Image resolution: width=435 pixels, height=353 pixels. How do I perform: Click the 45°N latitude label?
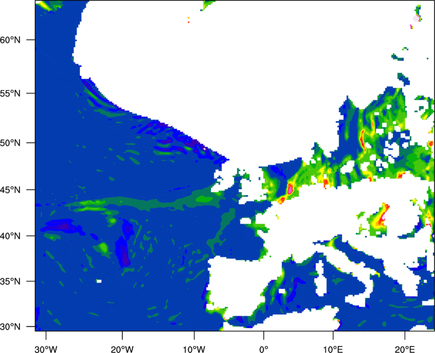click(10, 190)
